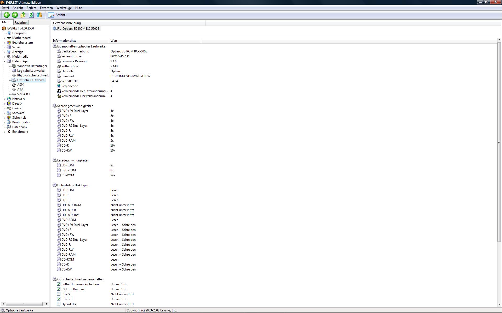Select the Anzeige monitor icon in tree
The height and width of the screenshot is (313, 502).
[9, 52]
